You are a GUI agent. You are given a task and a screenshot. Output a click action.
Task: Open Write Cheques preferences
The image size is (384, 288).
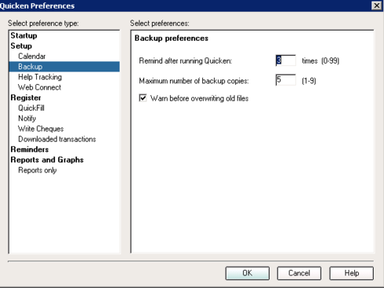[x=41, y=129]
